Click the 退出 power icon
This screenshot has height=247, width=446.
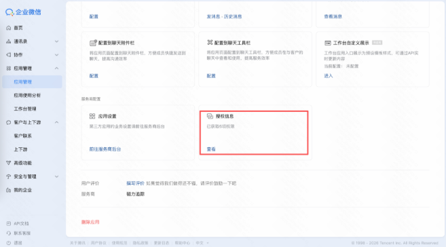pos(9,243)
